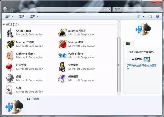This screenshot has height=117, width=164.
Task: Click the games explorer icon in details pane
Action: [14, 107]
